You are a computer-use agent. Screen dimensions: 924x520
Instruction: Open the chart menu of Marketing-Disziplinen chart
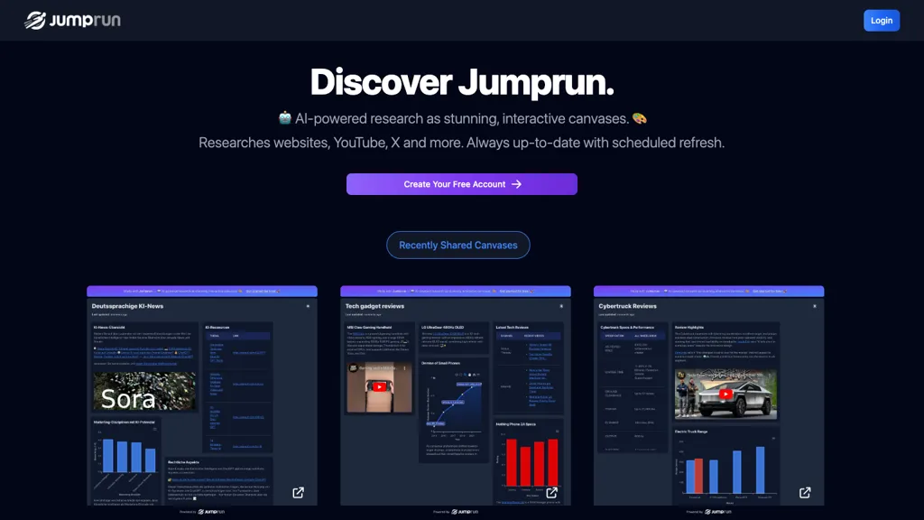tap(155, 429)
